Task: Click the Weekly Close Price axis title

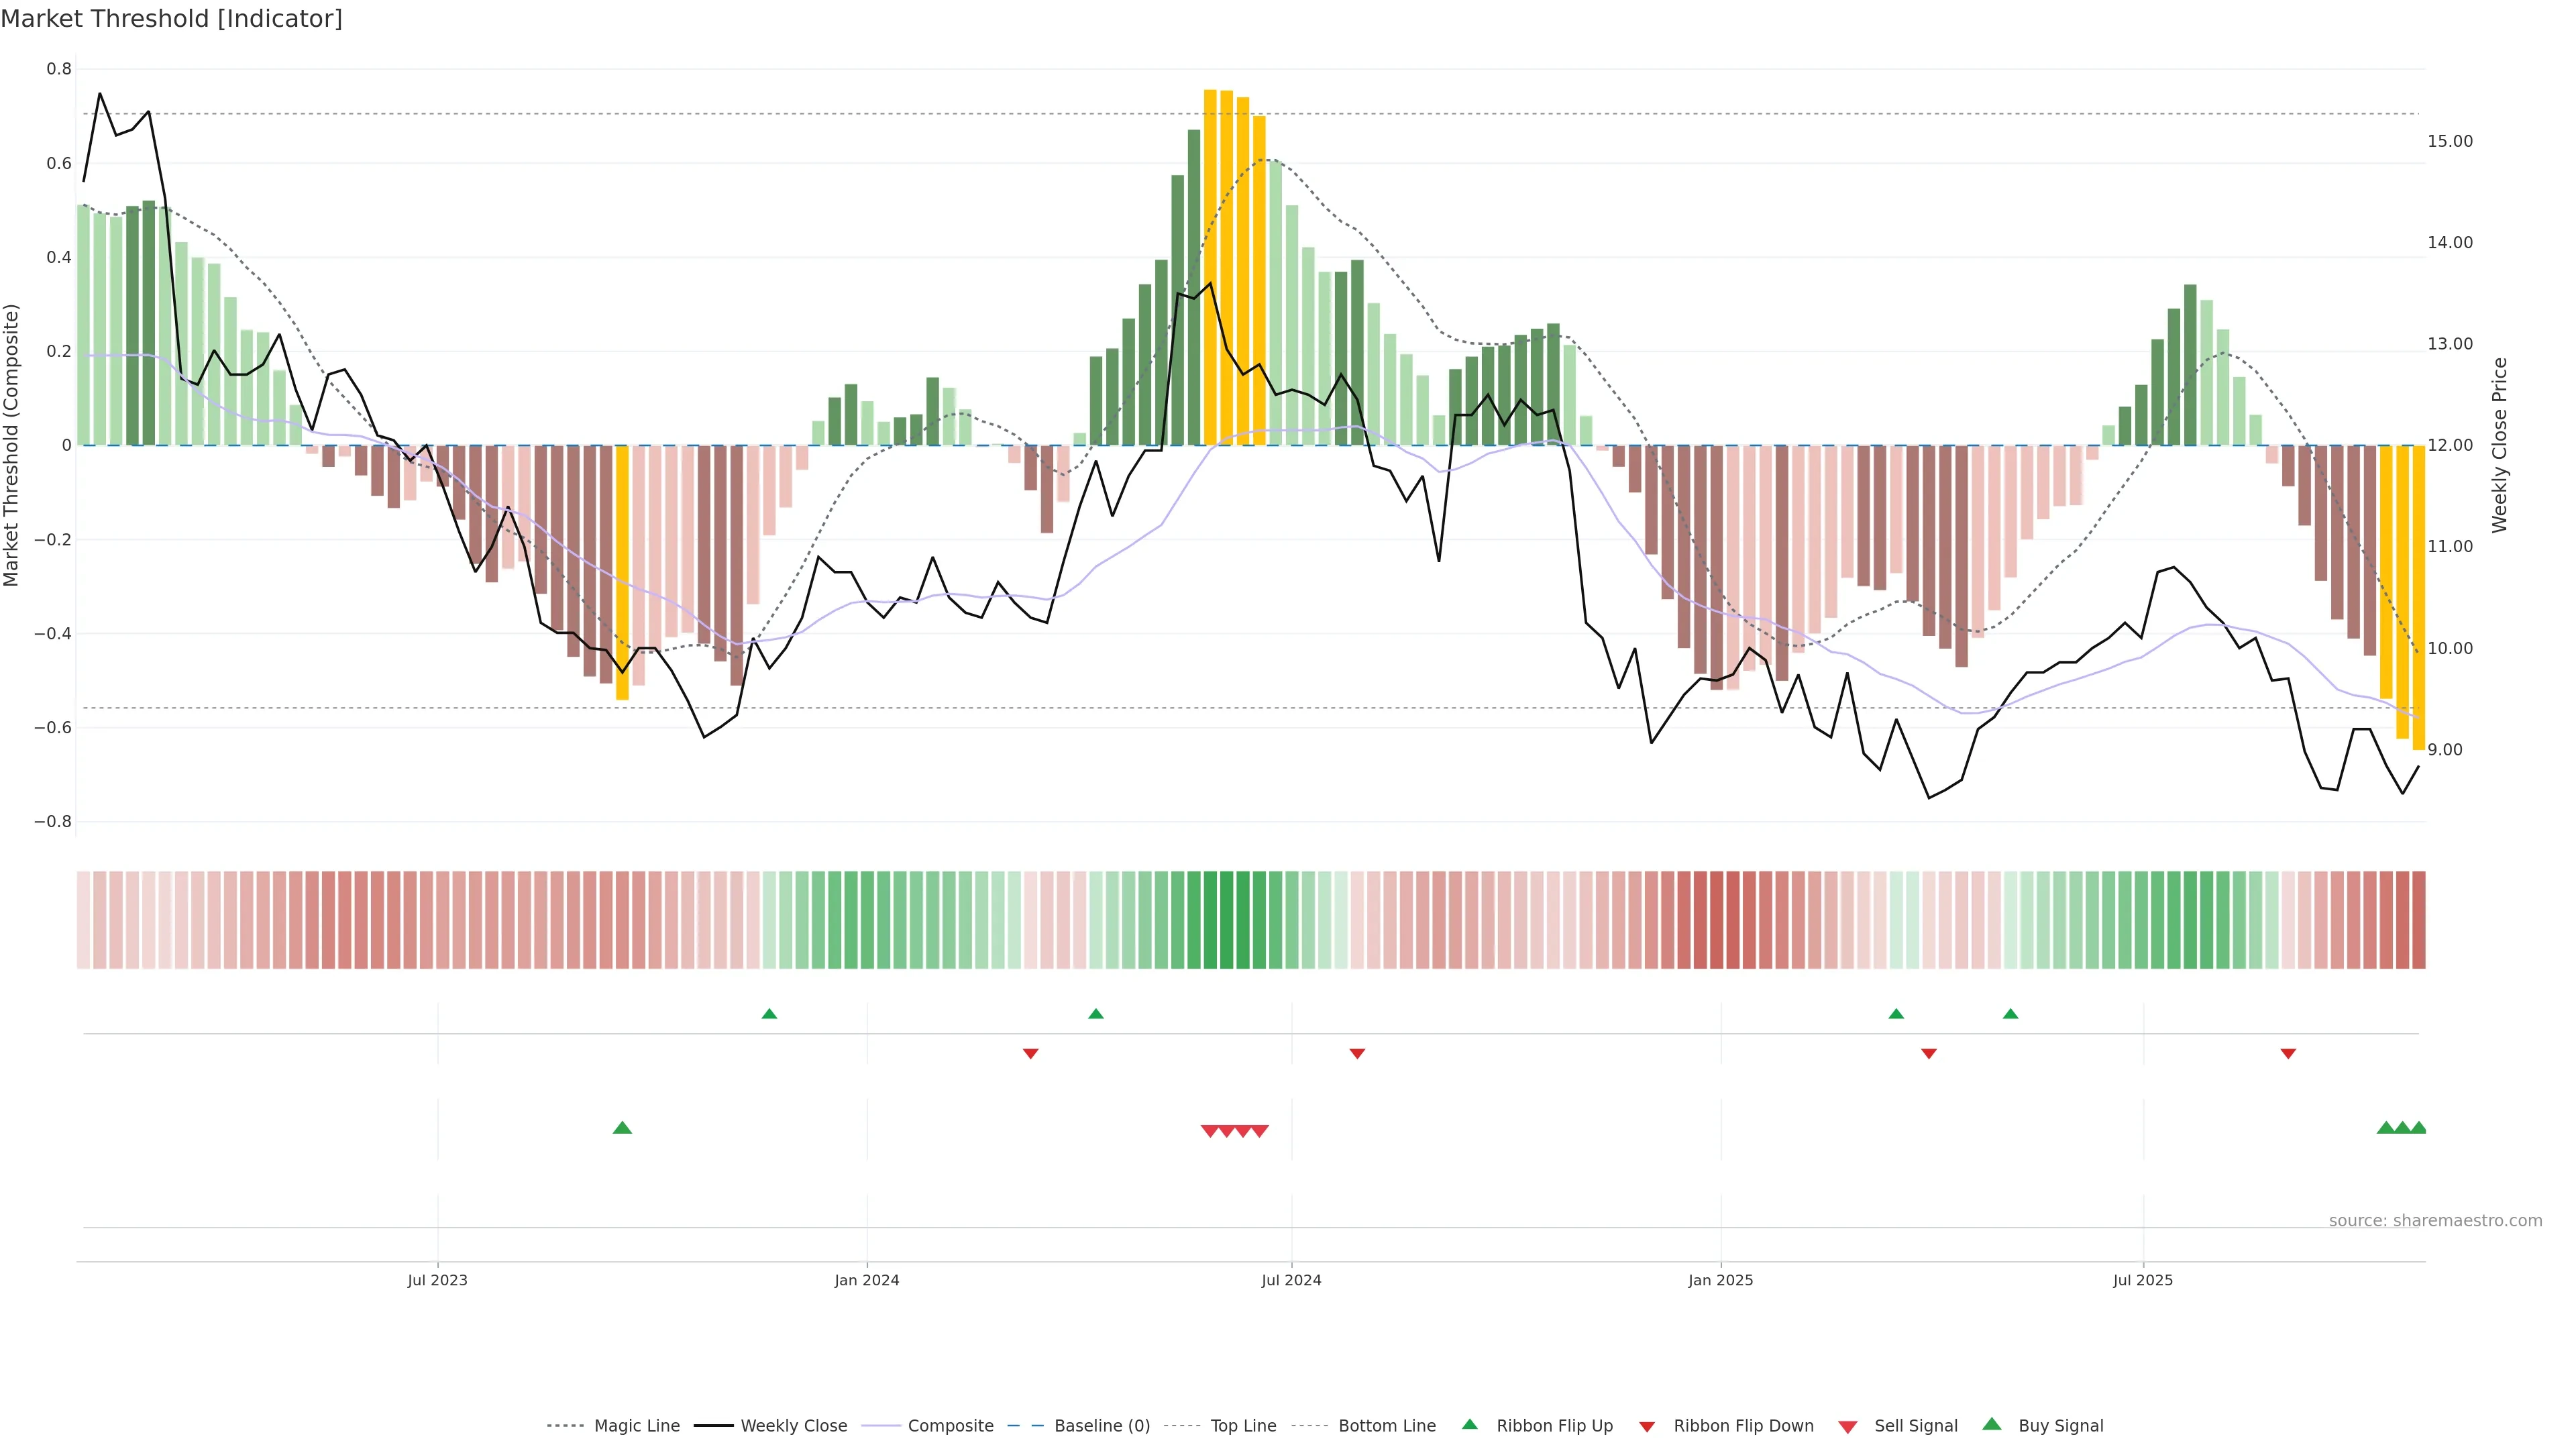Action: point(2499,445)
